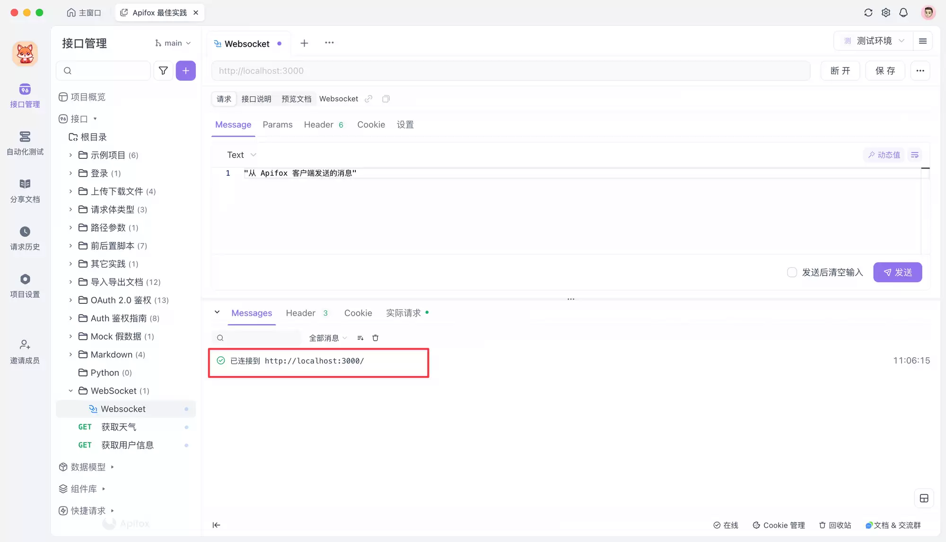
Task: Switch to the request Cookie tab
Action: pos(371,125)
